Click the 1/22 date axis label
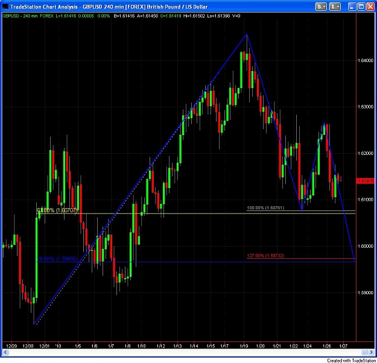The image size is (377, 363). tap(293, 346)
